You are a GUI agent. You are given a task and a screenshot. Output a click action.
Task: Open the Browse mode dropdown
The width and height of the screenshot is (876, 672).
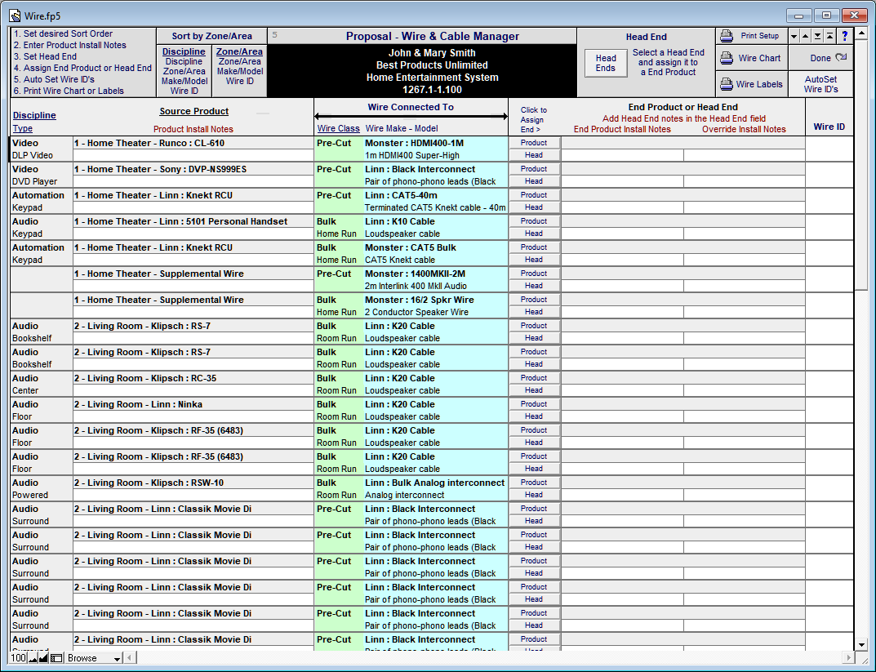tap(93, 658)
